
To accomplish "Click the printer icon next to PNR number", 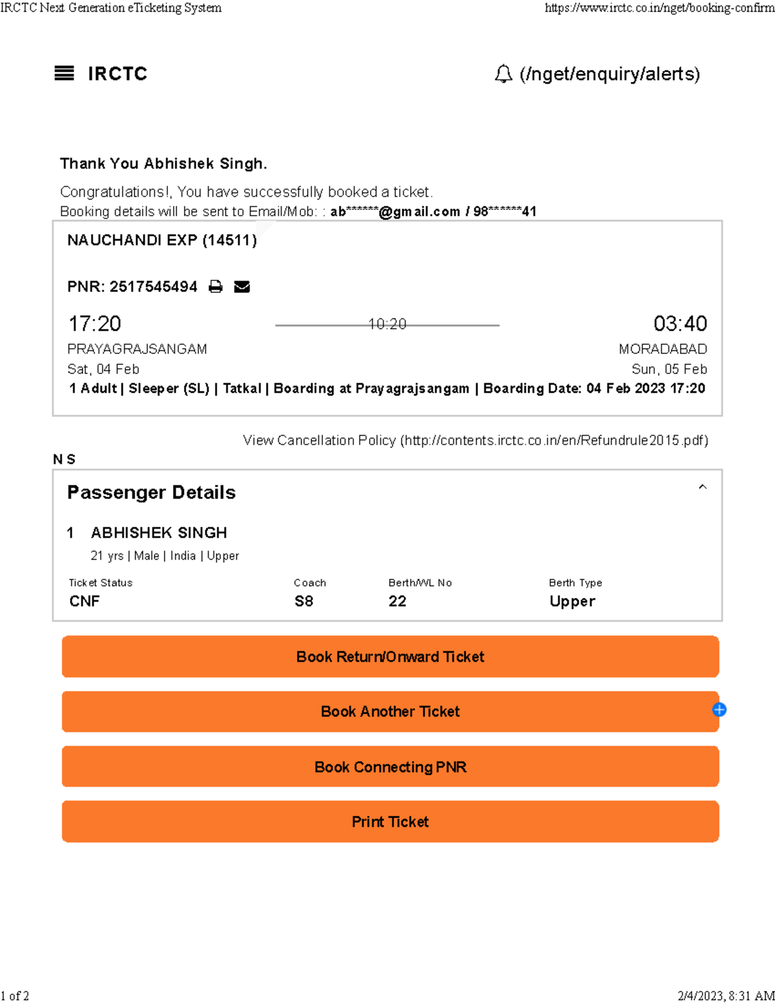I will [215, 286].
